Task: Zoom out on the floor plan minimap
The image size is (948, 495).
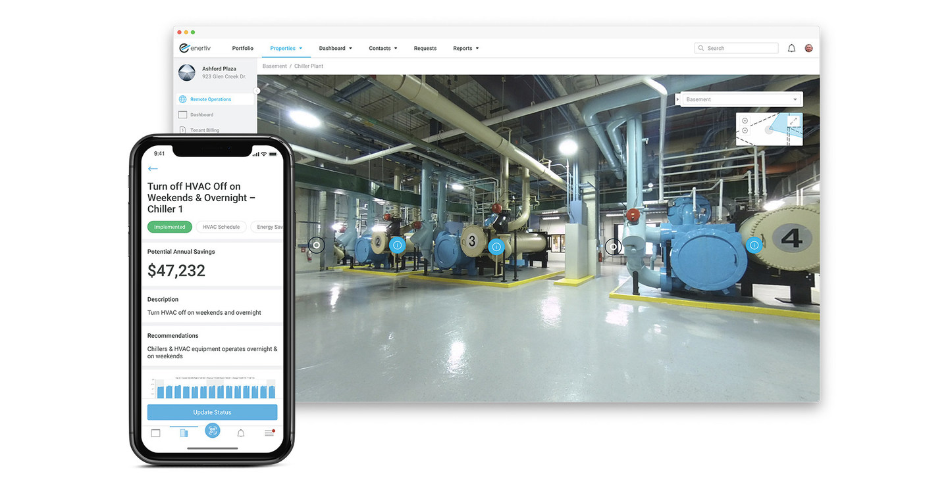Action: 745,130
